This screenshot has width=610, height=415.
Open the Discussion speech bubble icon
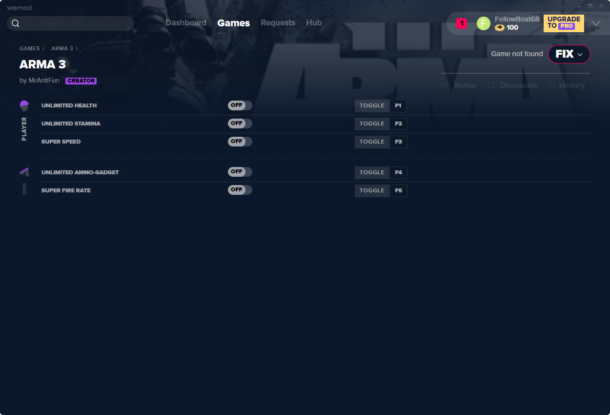pos(491,85)
